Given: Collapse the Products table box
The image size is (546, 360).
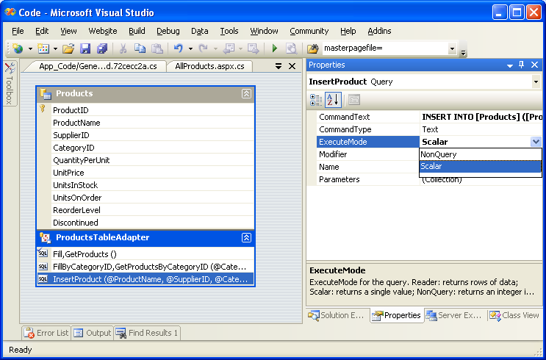Looking at the screenshot, I should coord(247,94).
